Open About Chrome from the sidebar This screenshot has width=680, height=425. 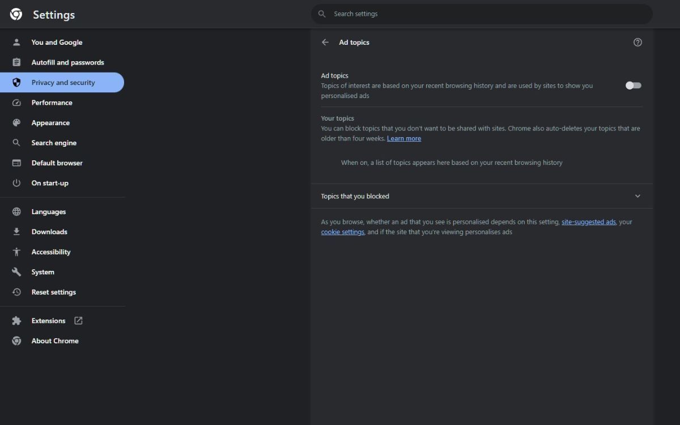click(55, 341)
